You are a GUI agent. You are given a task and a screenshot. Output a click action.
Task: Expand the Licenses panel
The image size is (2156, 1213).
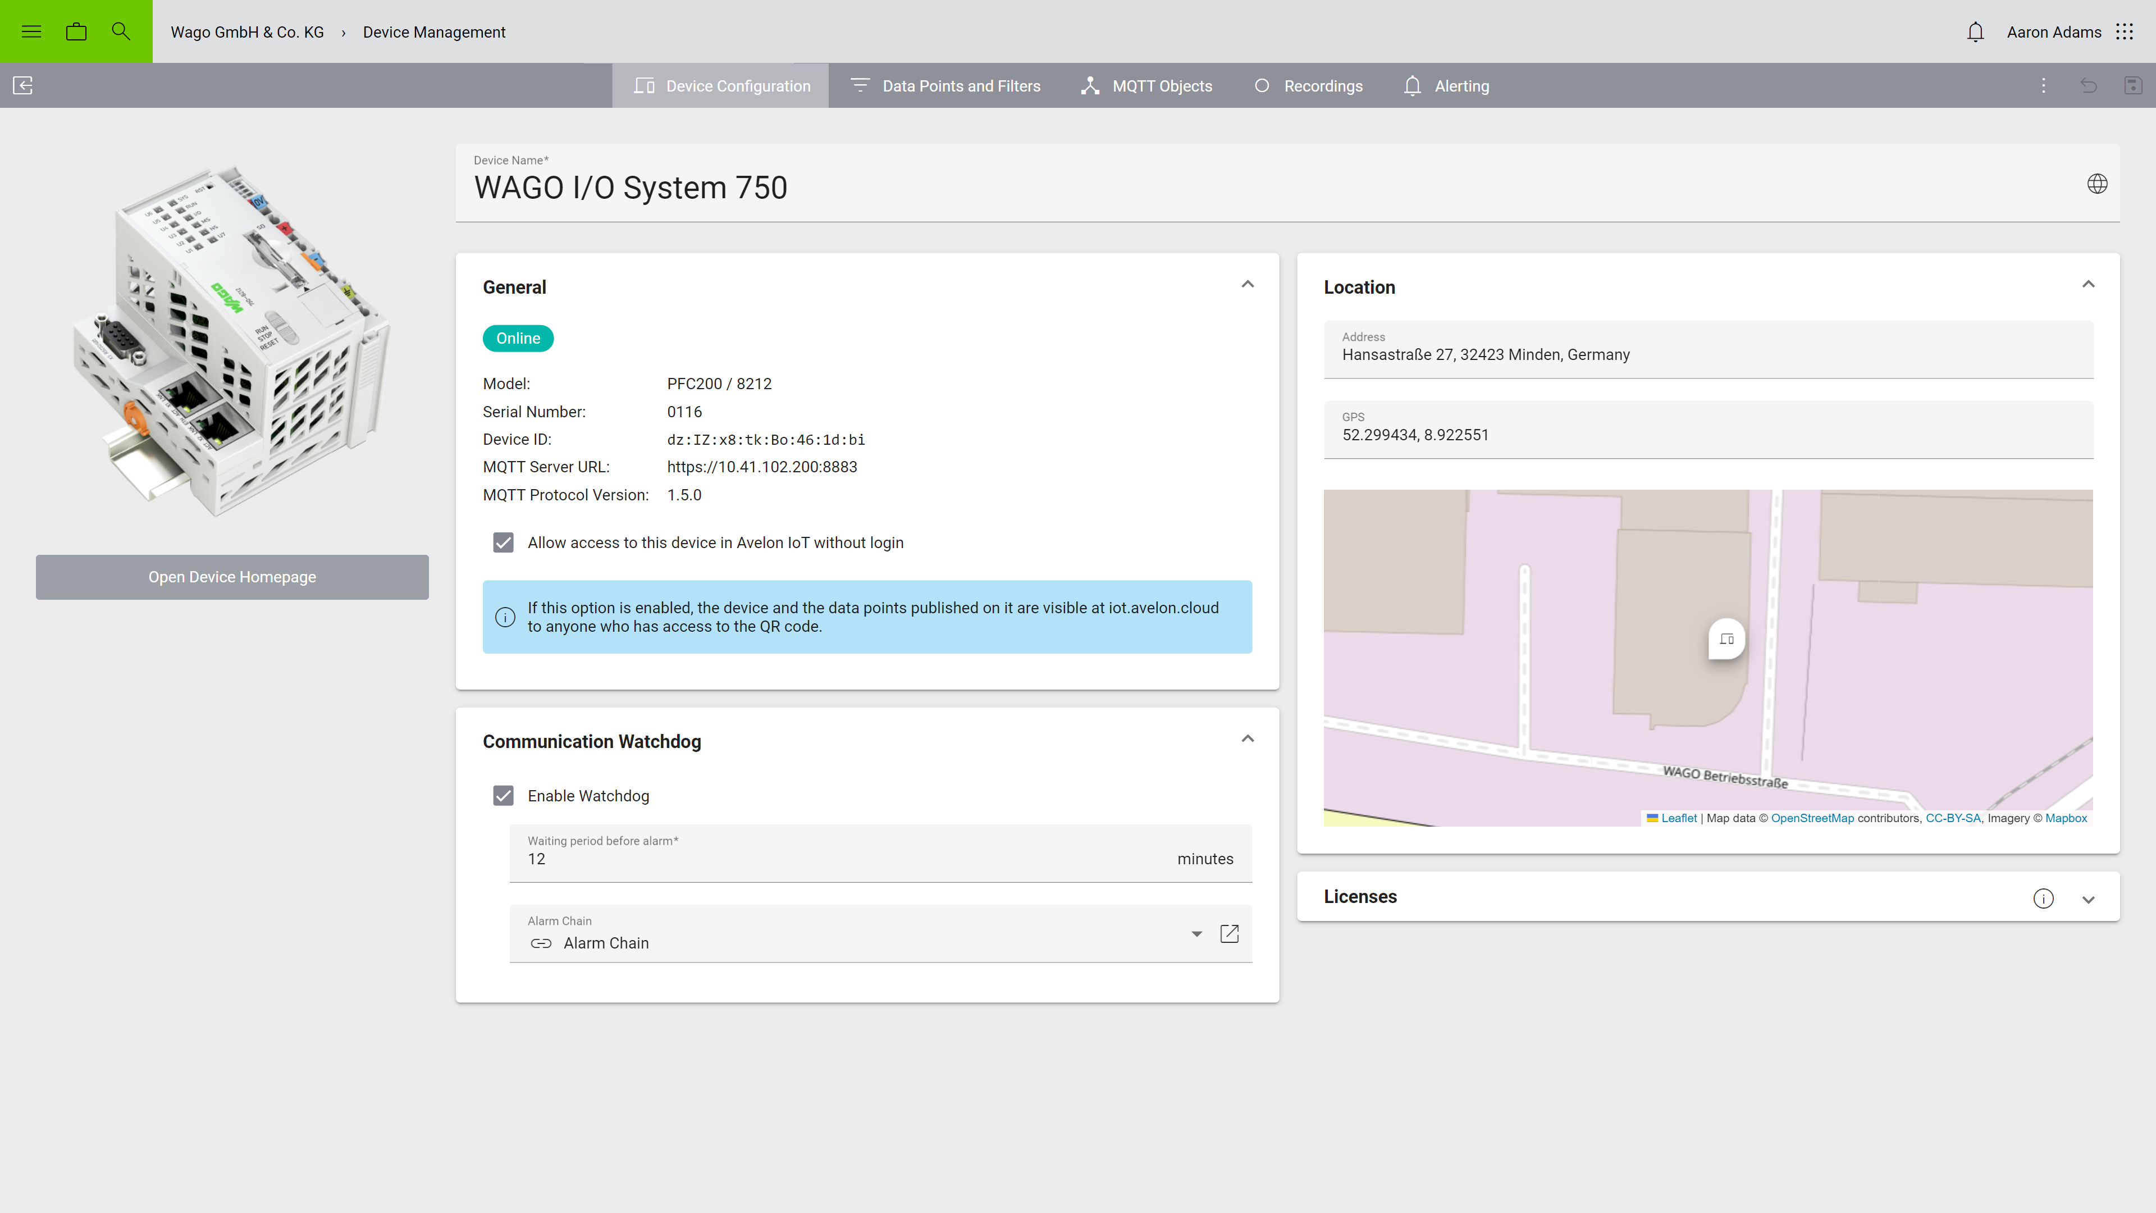click(x=2088, y=899)
